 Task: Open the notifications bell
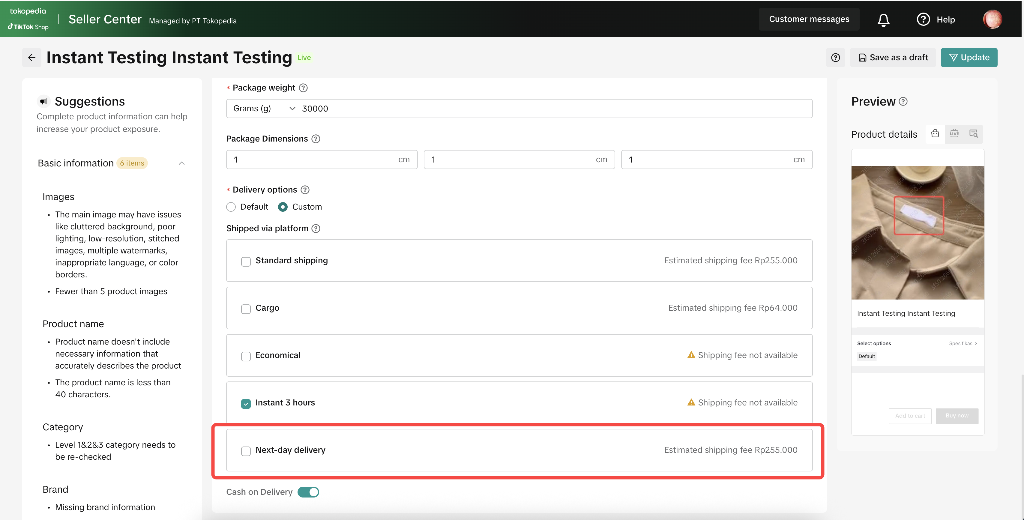(883, 19)
